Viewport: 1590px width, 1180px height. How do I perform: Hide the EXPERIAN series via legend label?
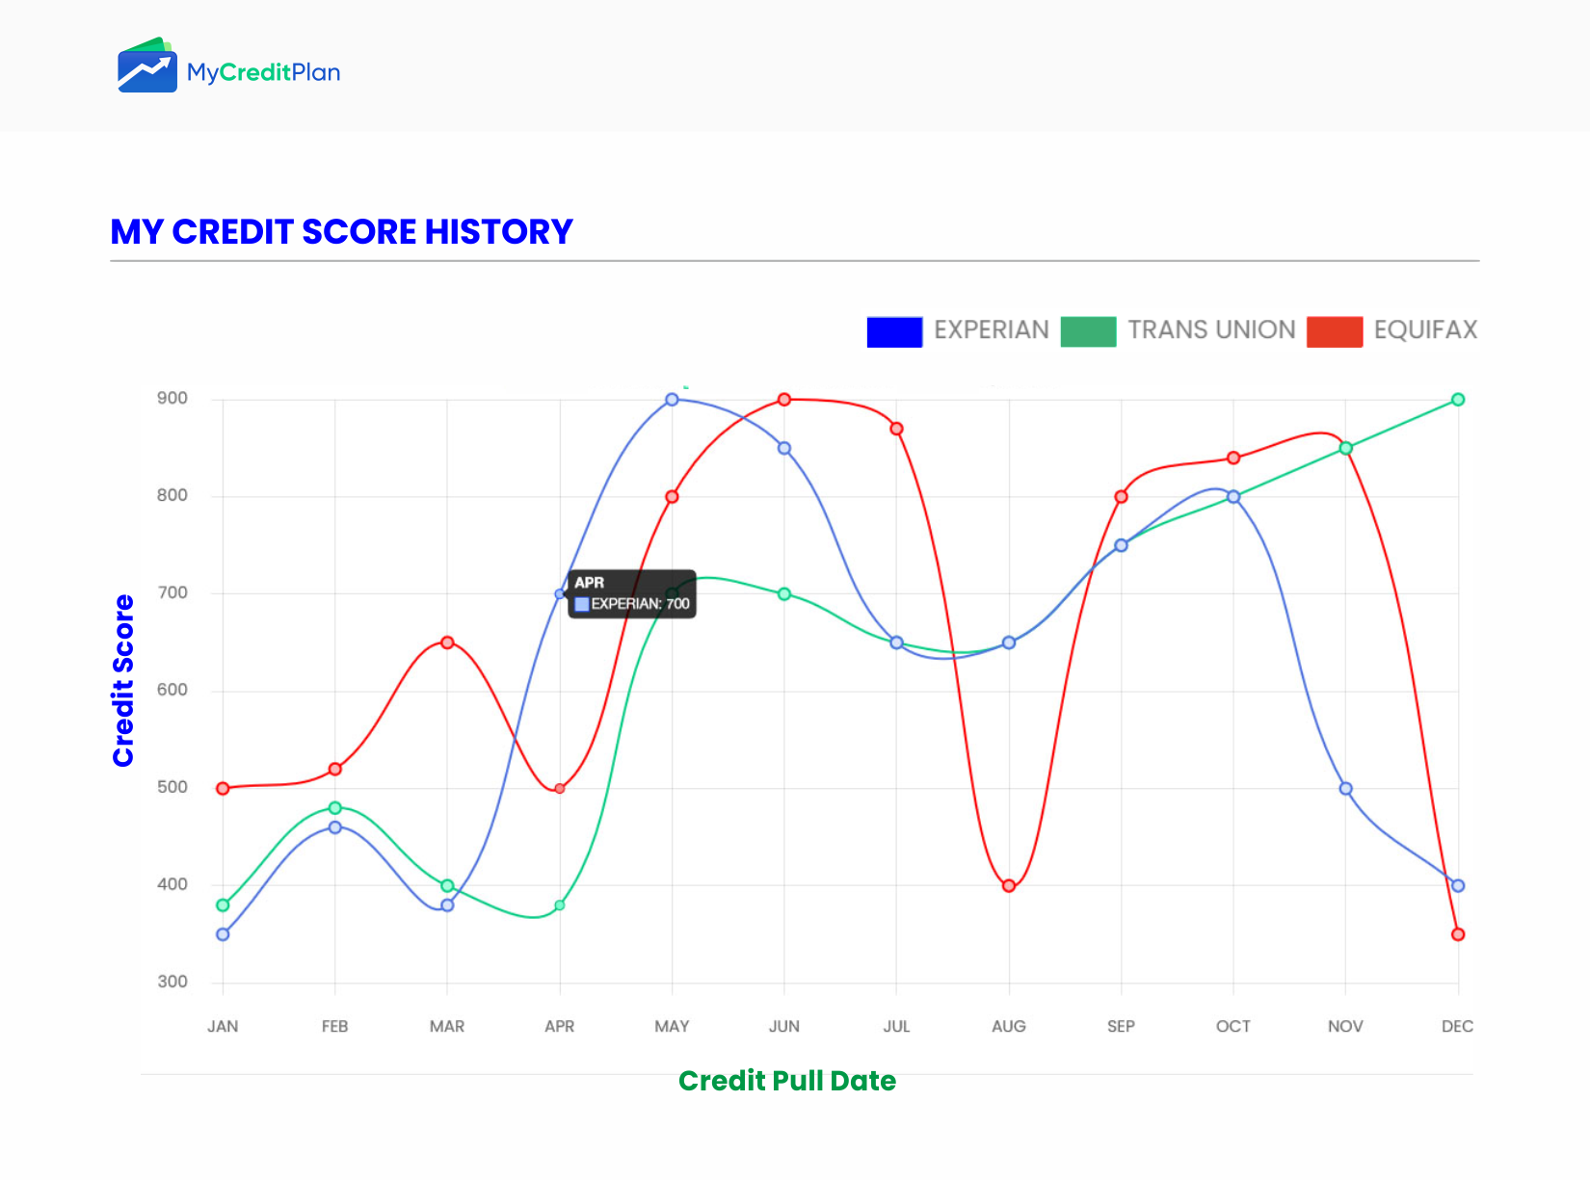tap(991, 330)
